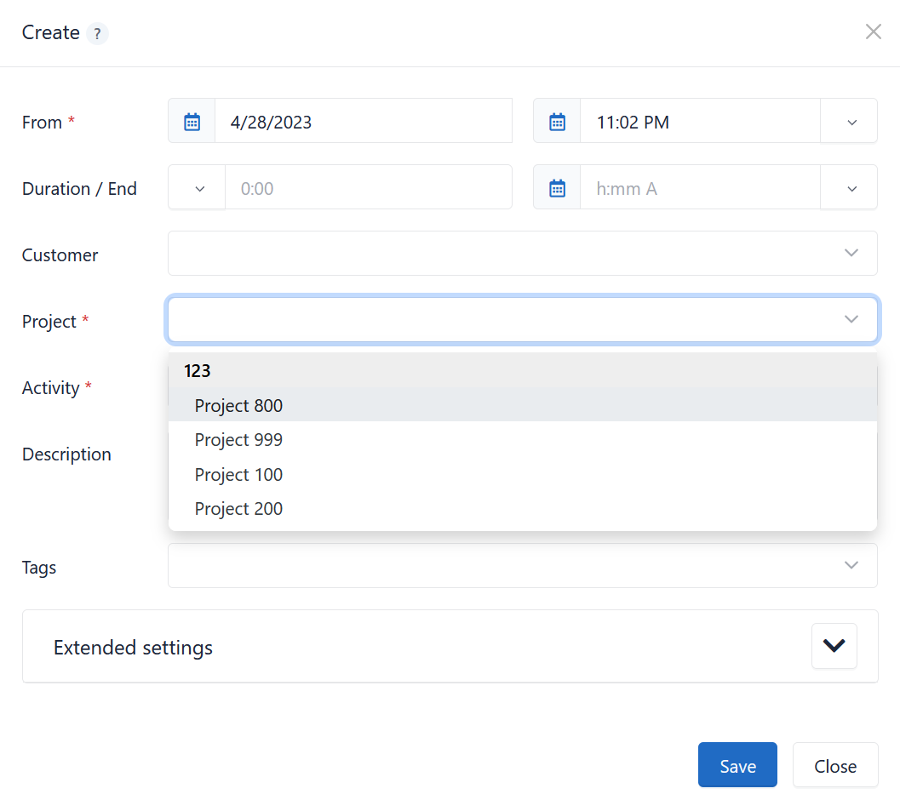Collapse the Project dropdown chevron
900x800 pixels.
point(851,319)
